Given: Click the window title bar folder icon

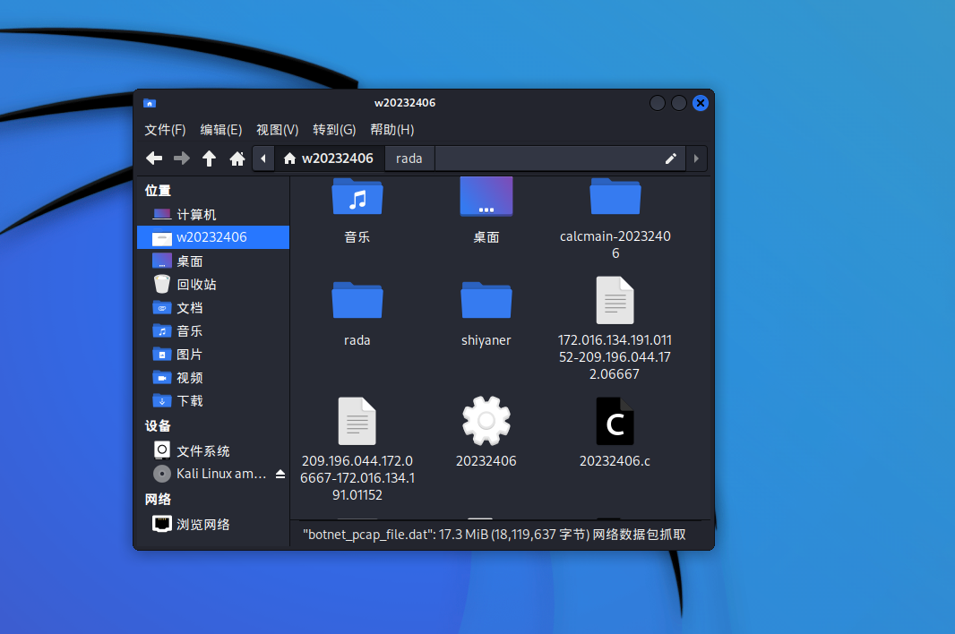Looking at the screenshot, I should click(150, 103).
